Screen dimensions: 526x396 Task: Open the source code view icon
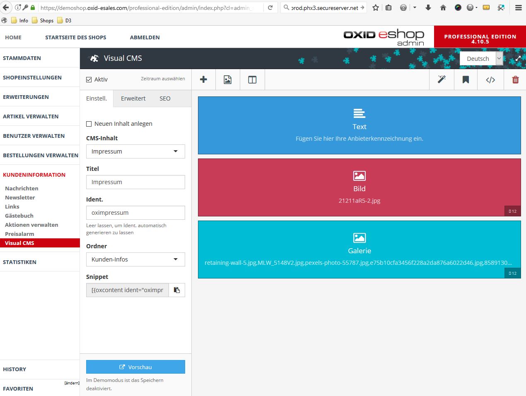click(x=490, y=79)
